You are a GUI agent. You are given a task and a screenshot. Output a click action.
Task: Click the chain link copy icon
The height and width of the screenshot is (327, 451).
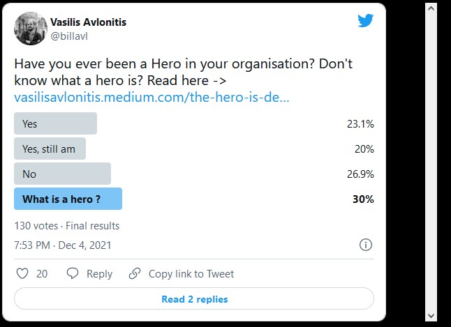135,273
